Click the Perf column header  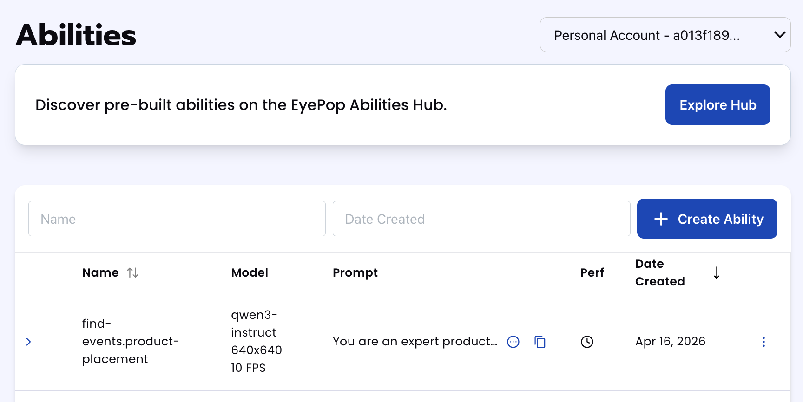[592, 273]
